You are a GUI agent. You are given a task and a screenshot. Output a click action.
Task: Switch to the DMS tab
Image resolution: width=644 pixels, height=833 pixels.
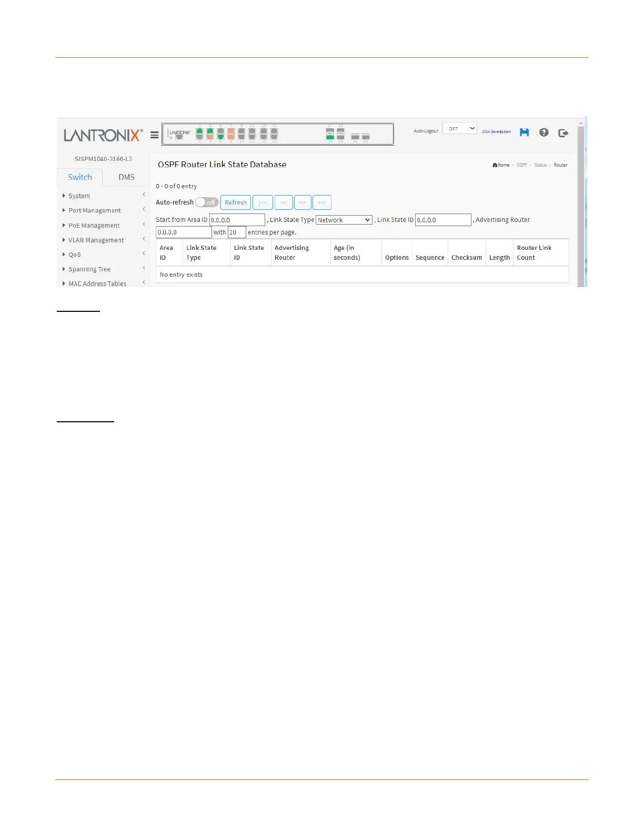tap(126, 177)
